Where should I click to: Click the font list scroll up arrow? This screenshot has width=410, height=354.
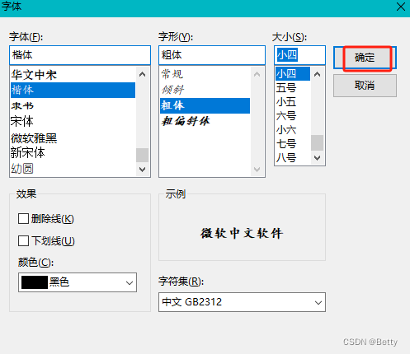142,74
